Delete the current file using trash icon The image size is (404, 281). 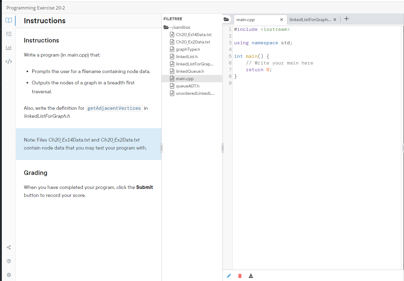(240, 275)
